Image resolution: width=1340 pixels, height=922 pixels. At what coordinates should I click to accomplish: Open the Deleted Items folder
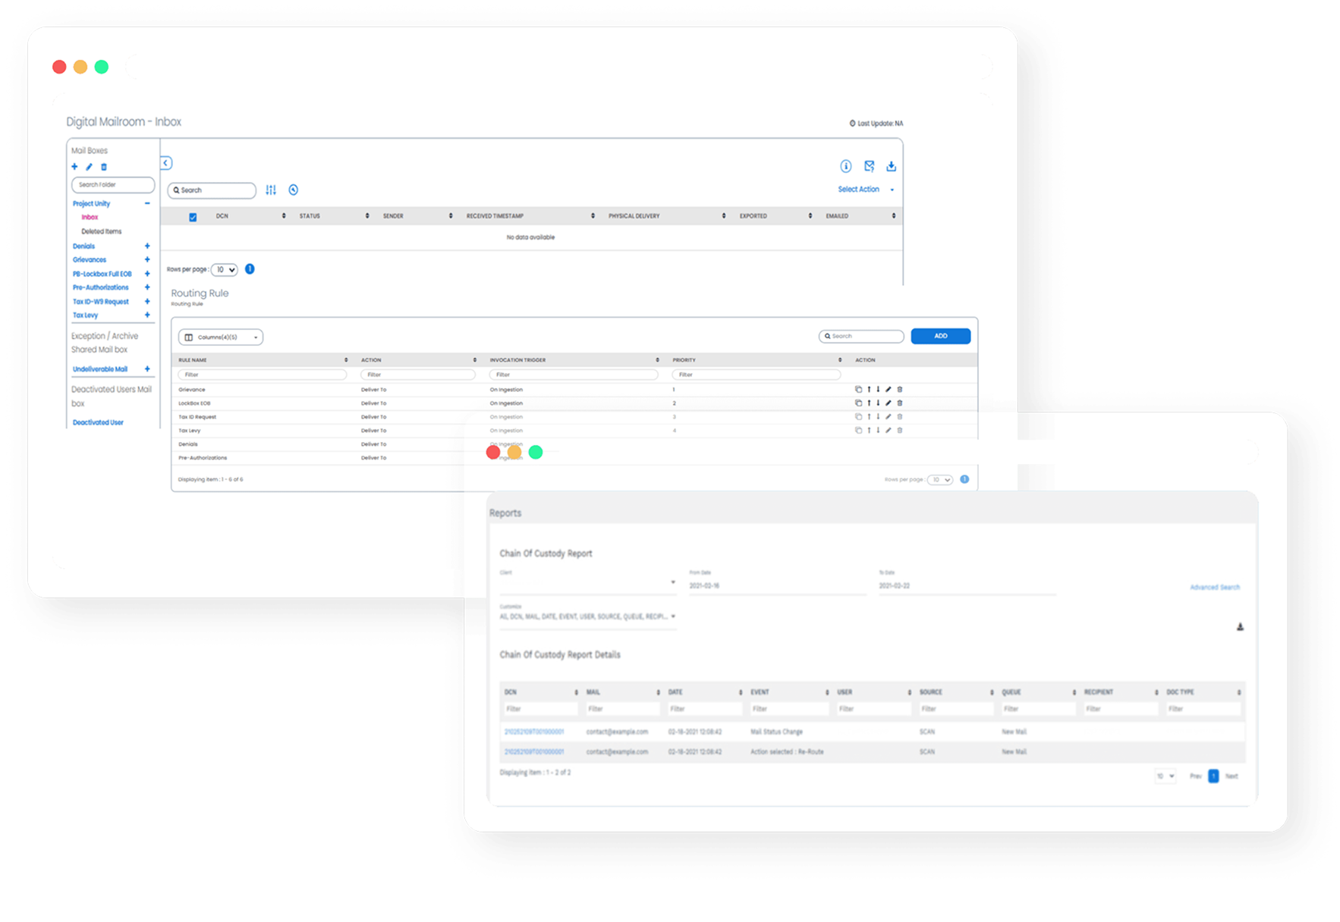point(101,231)
